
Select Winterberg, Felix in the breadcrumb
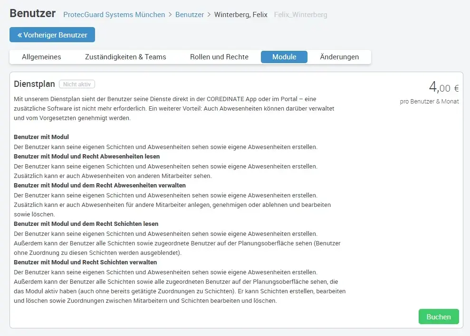click(240, 15)
